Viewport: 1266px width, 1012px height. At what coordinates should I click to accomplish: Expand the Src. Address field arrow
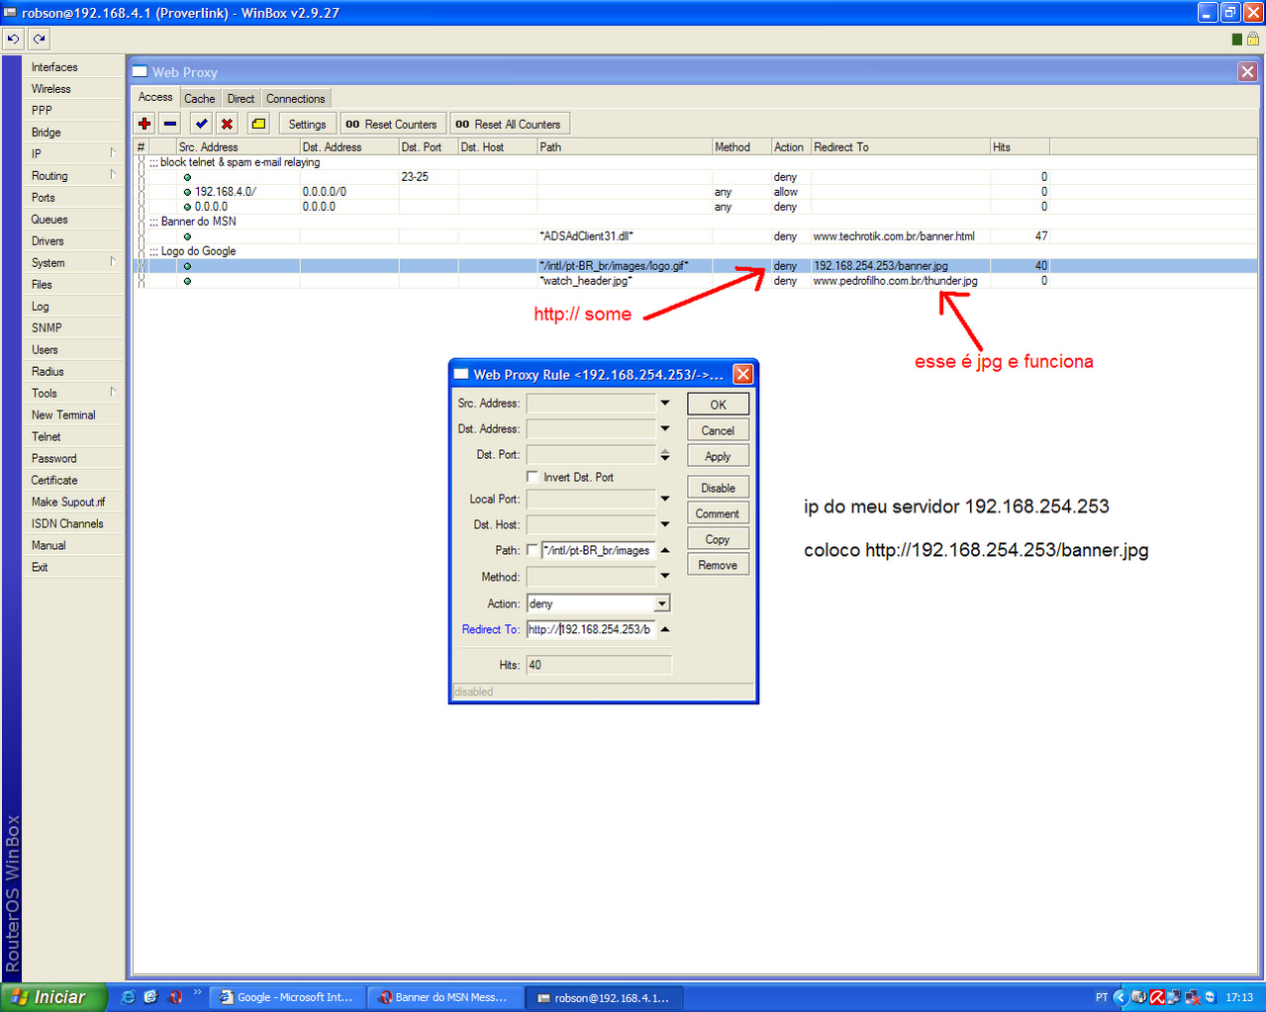tap(665, 403)
